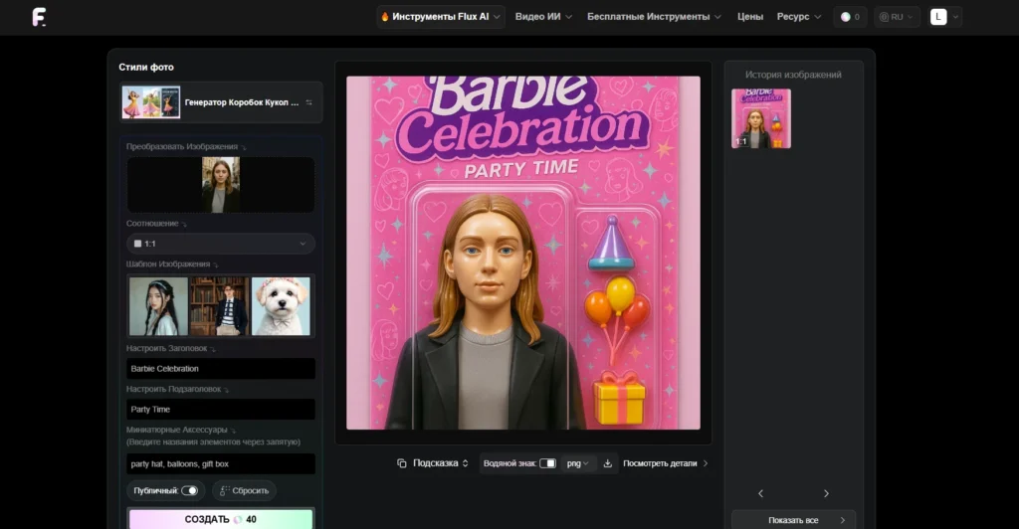Click accessories field with party hat, balloons

[x=221, y=463]
